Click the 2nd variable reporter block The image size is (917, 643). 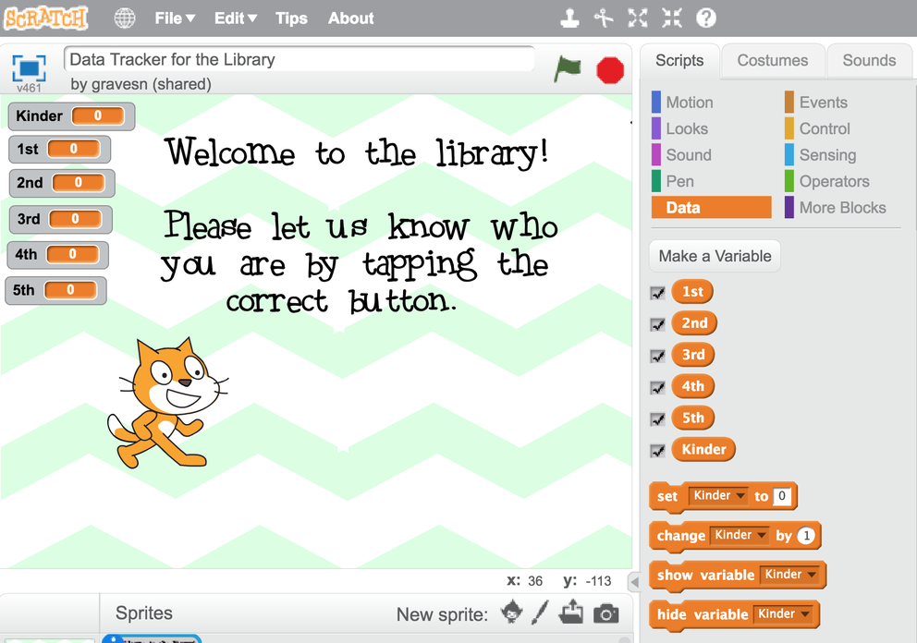[694, 323]
